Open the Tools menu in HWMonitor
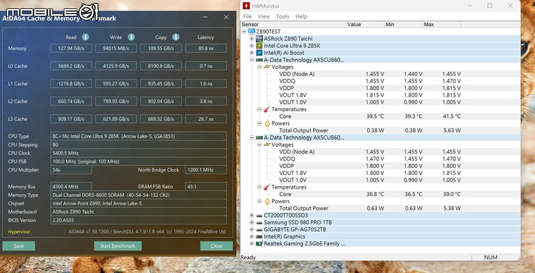The image size is (535, 273). click(283, 16)
